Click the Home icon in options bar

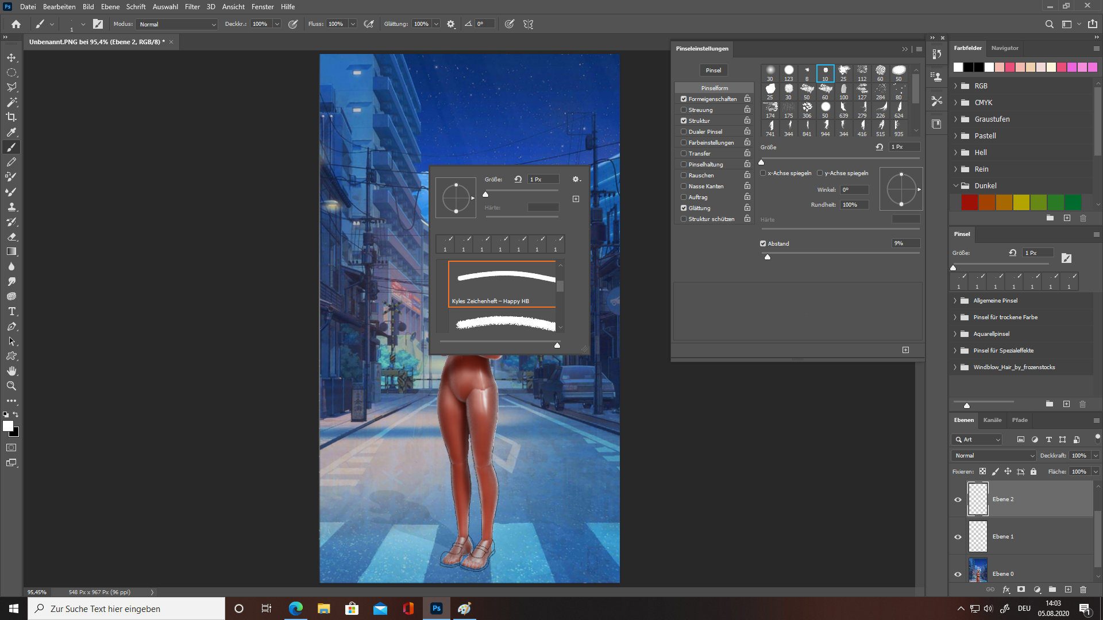pyautogui.click(x=16, y=24)
